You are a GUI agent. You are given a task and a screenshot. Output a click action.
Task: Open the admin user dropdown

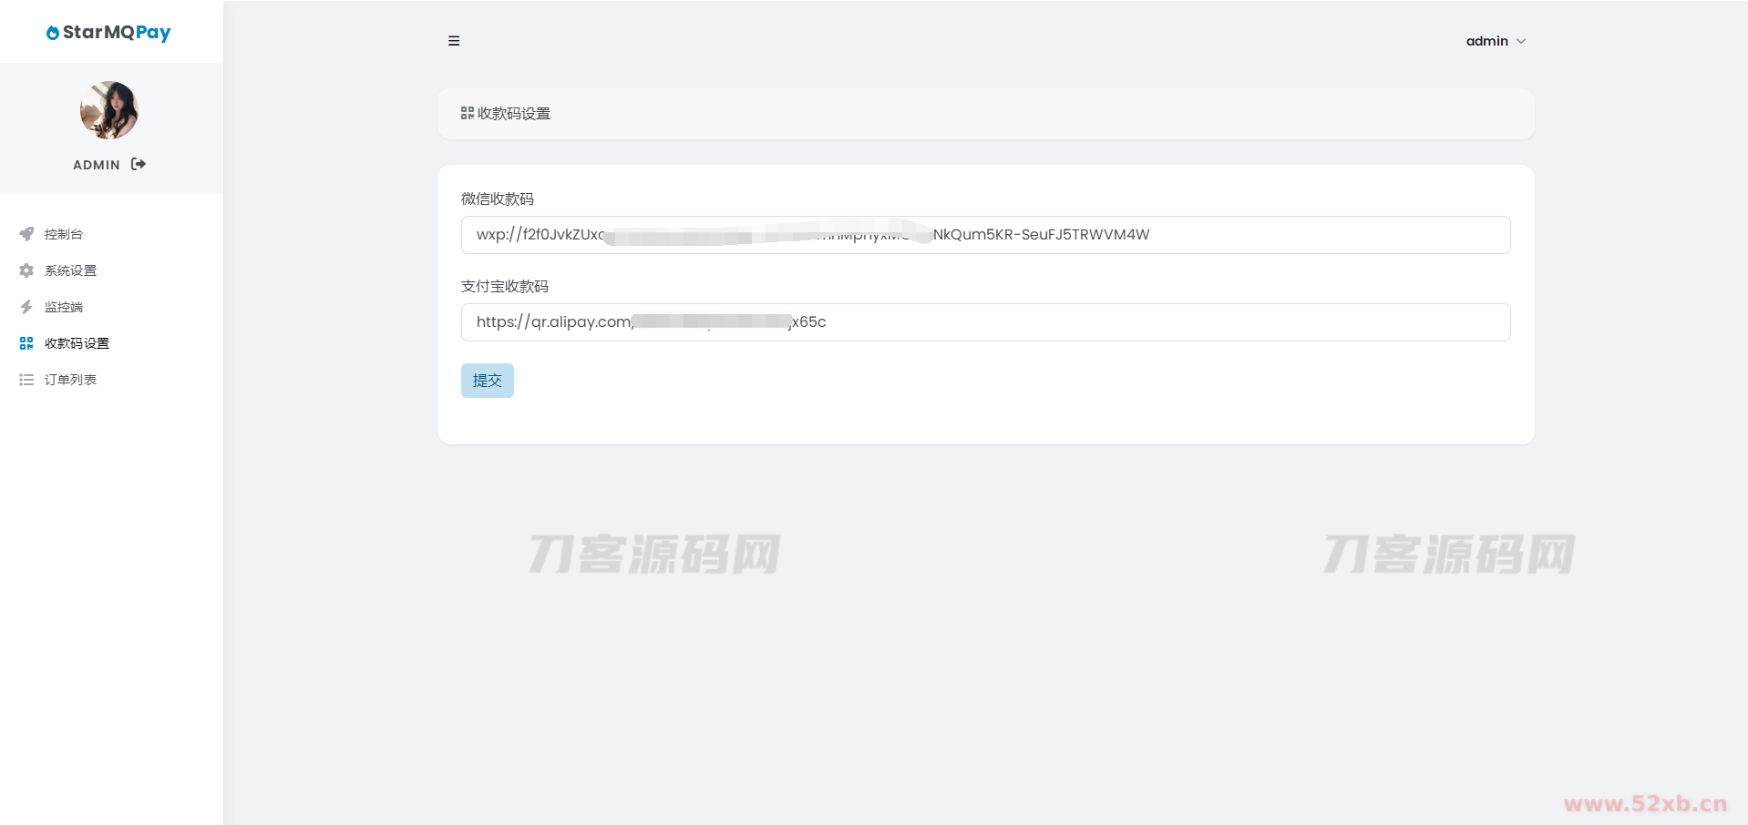pos(1486,41)
